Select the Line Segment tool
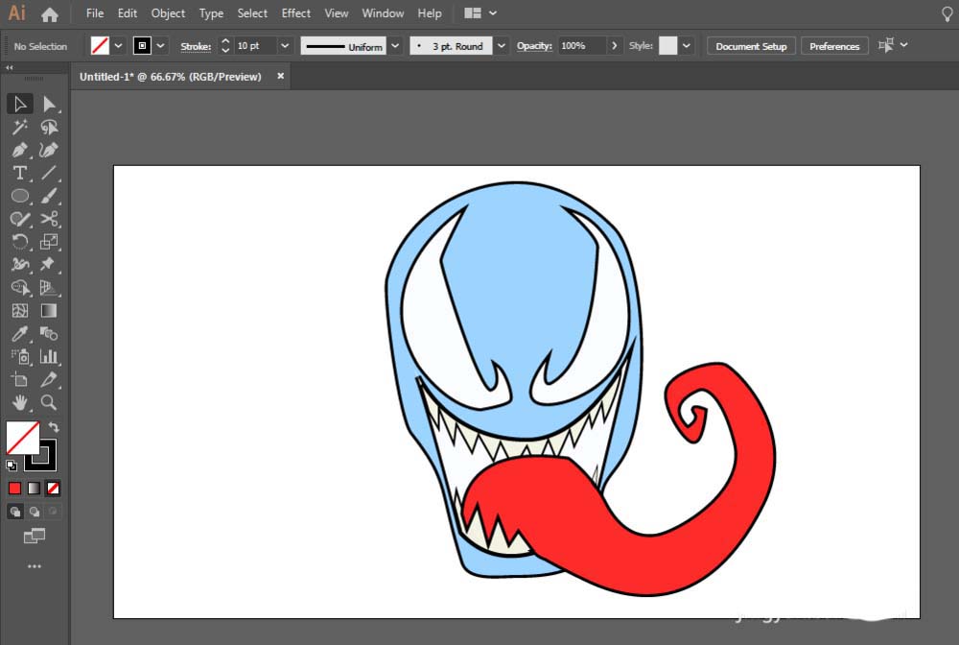The height and width of the screenshot is (645, 959). tap(49, 173)
